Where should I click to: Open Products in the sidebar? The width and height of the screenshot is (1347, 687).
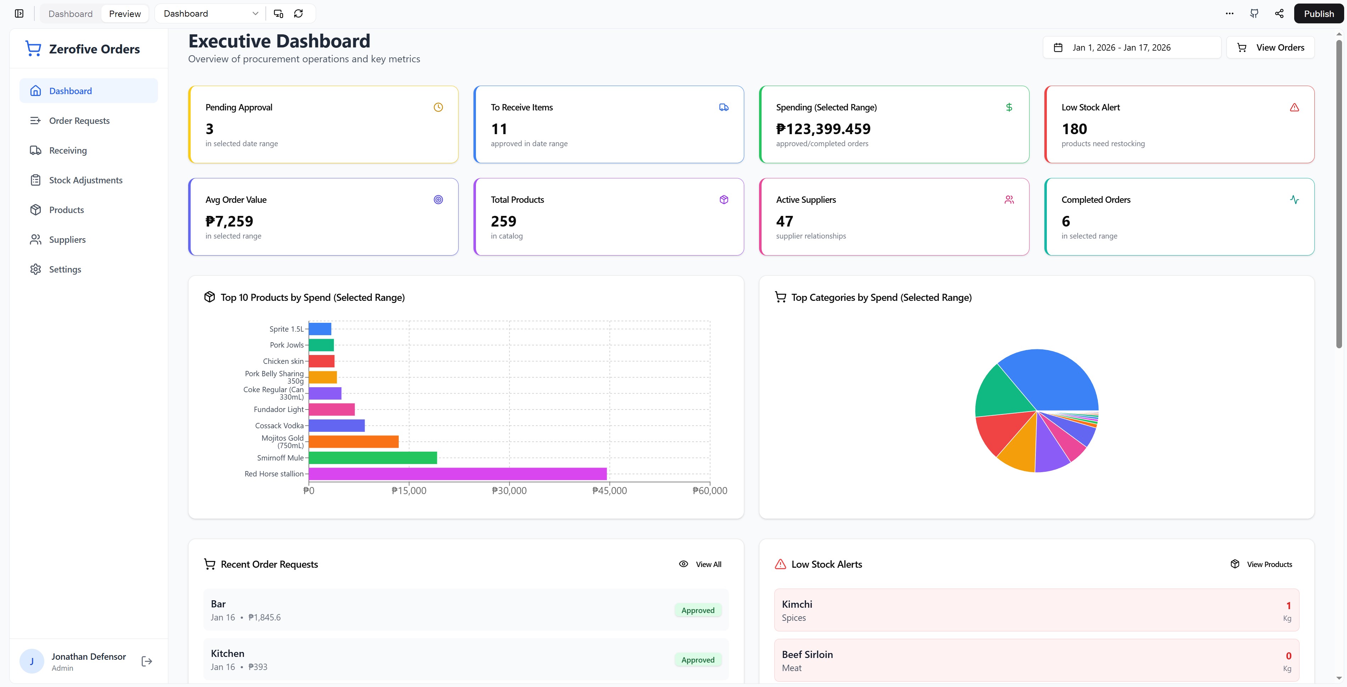89,210
